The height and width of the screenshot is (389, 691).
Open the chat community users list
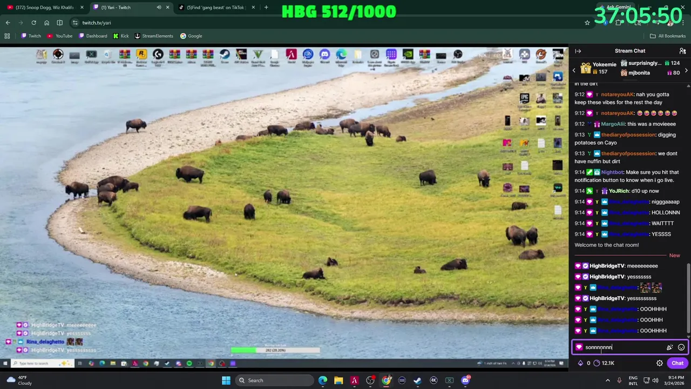[x=682, y=51]
